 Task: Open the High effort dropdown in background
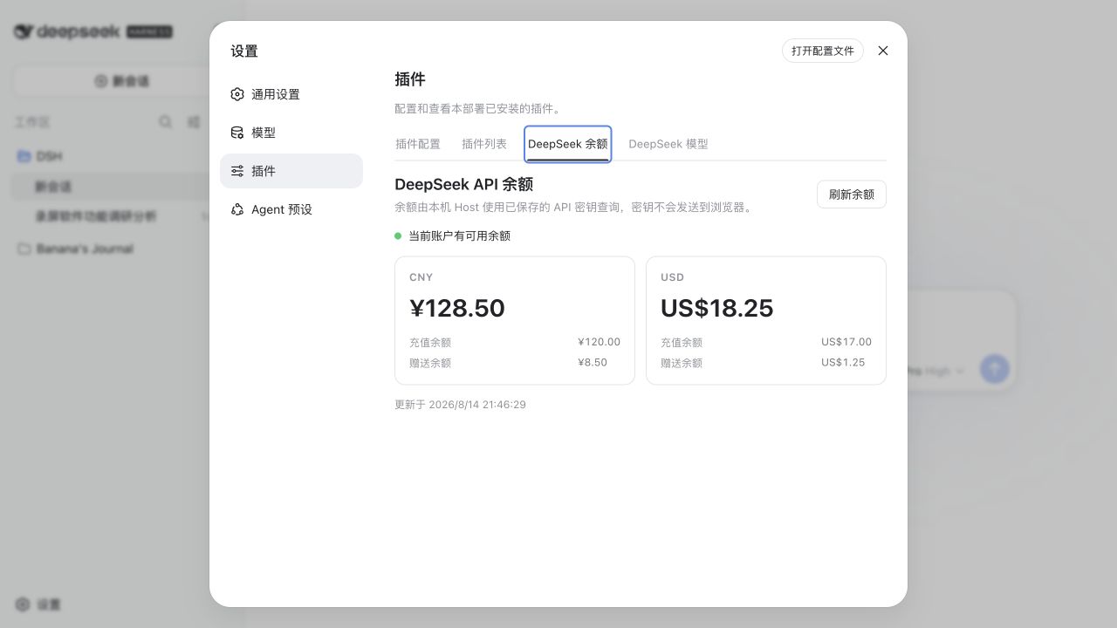944,371
